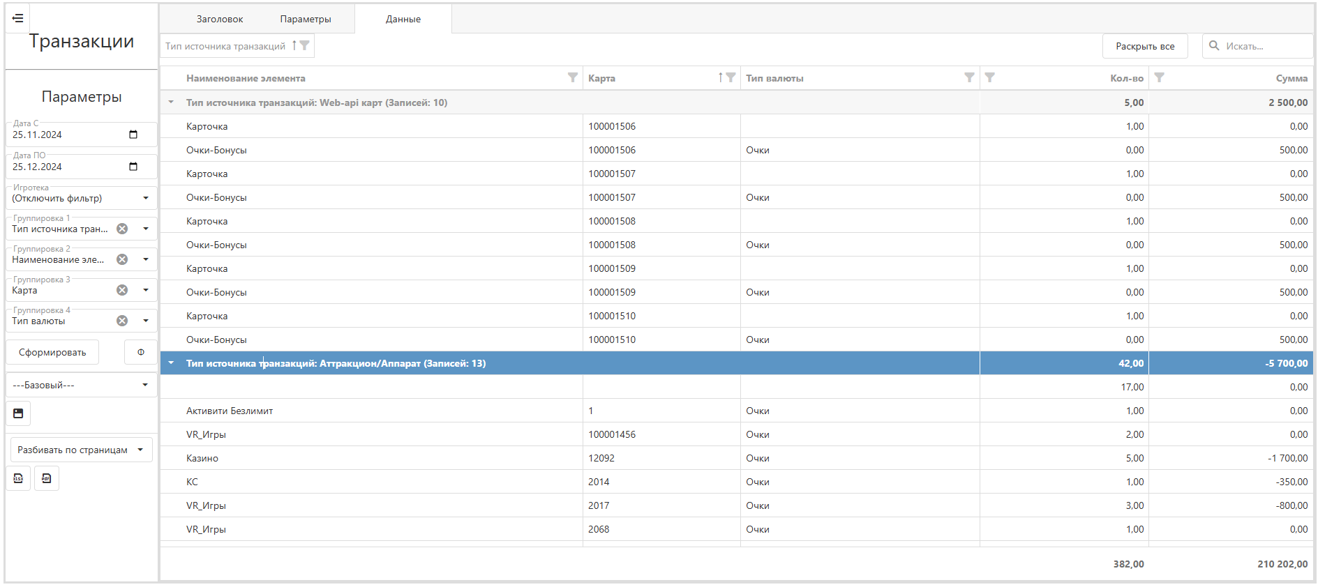
Task: Filter the Сумма column
Action: click(1159, 77)
